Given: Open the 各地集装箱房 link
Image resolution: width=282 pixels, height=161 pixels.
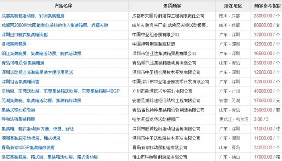Looking at the screenshot, I should click(14, 44).
